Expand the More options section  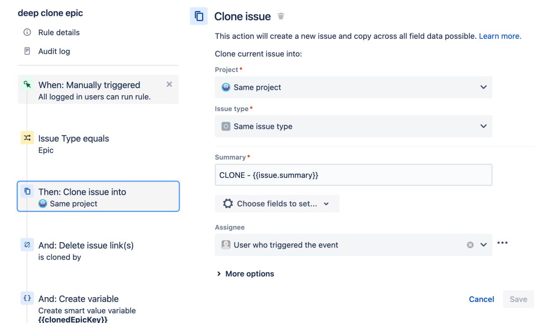(245, 274)
